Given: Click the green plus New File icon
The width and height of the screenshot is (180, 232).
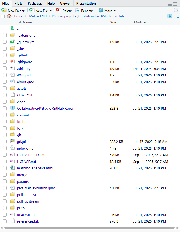Looking at the screenshot, I should [31, 10].
